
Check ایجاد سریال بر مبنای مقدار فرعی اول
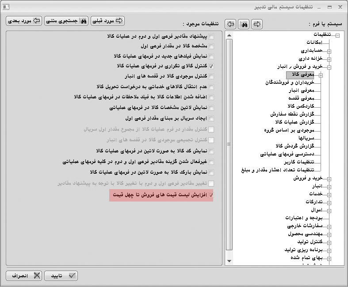point(211,119)
